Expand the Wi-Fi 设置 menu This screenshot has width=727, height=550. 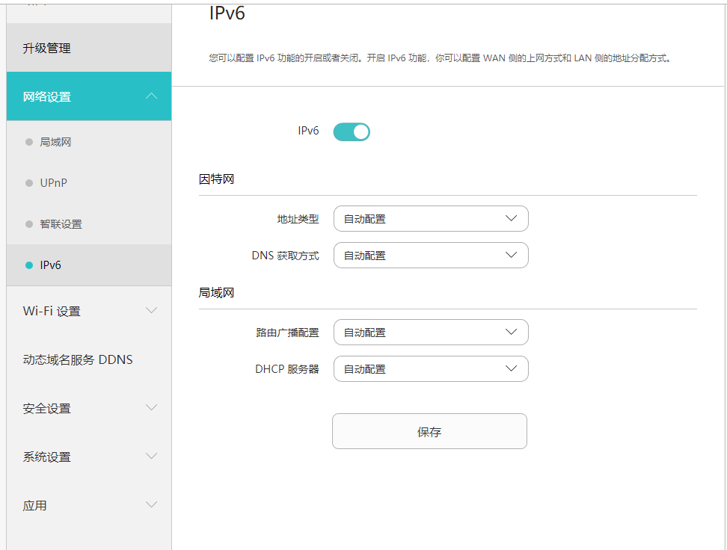(89, 311)
